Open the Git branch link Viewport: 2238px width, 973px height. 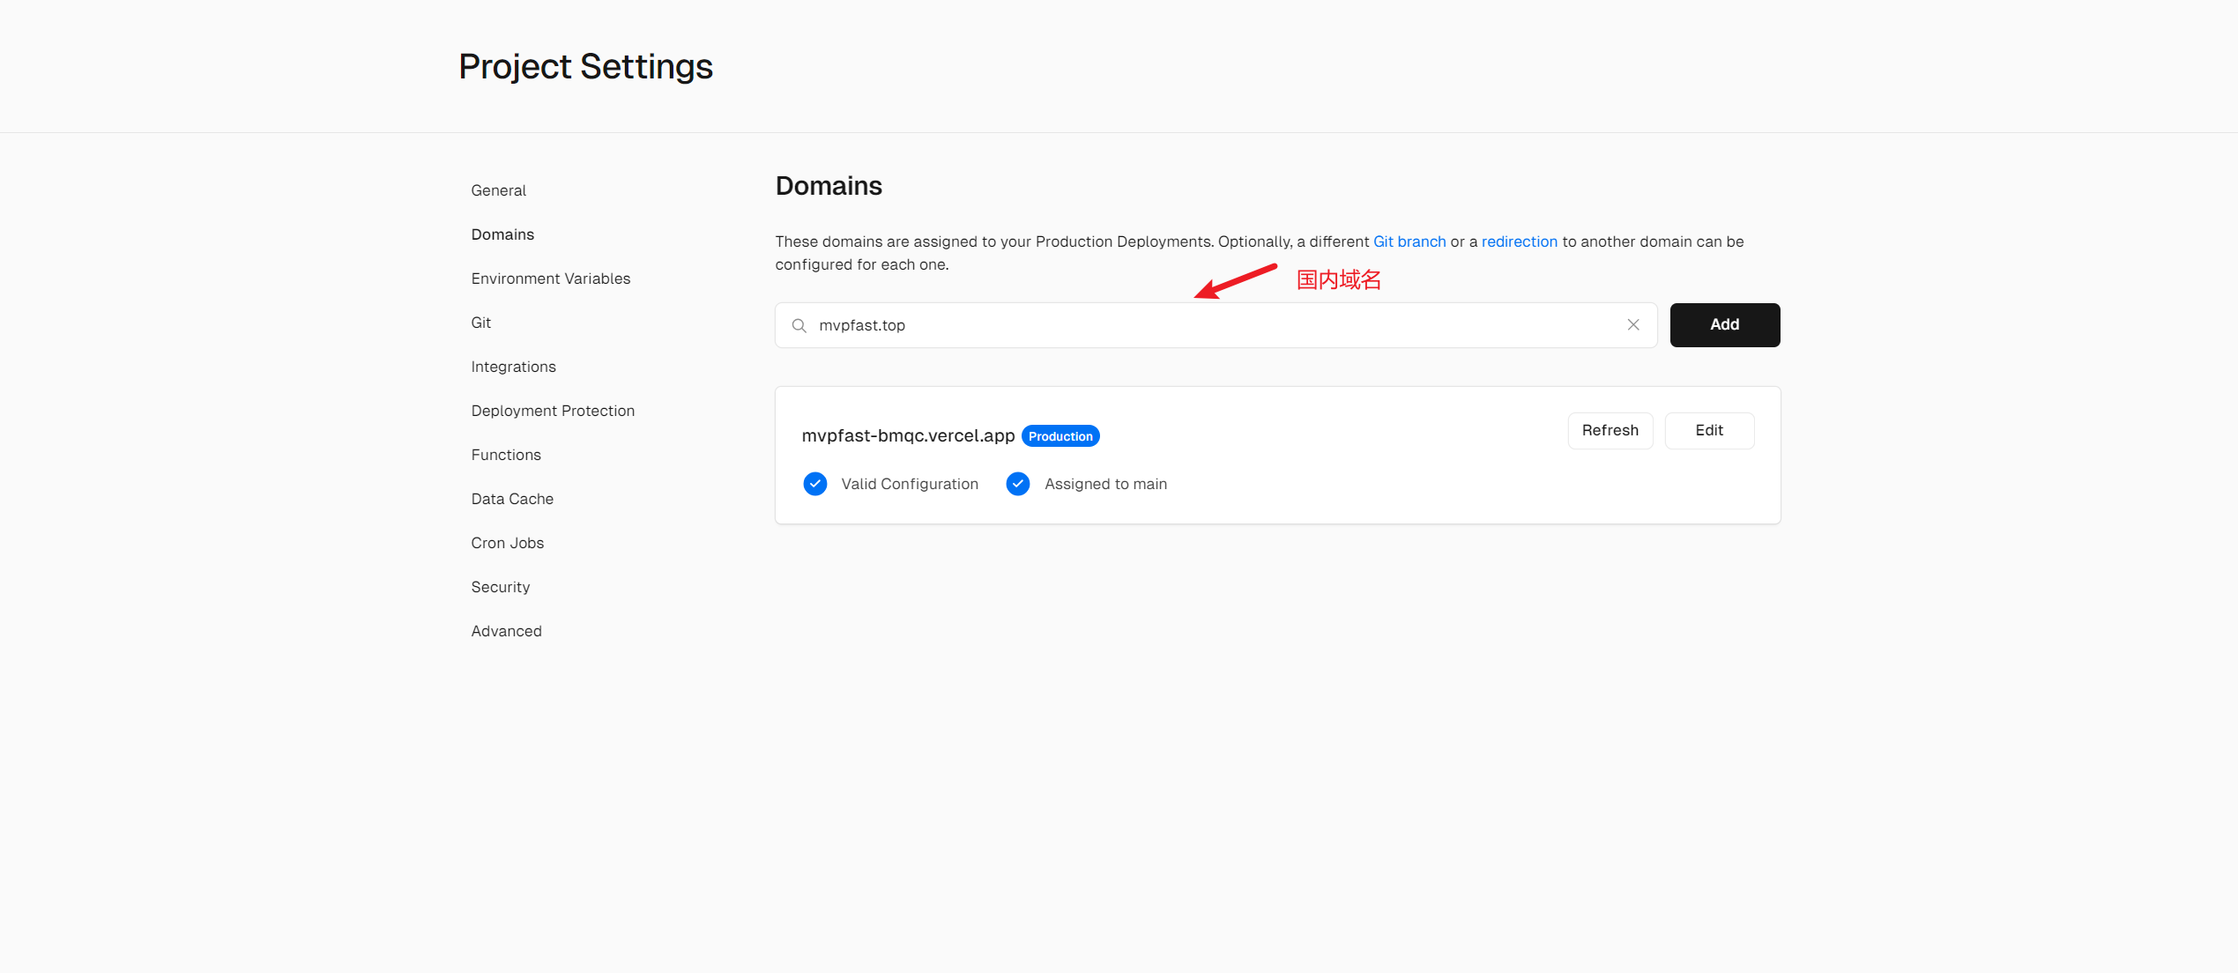point(1409,241)
